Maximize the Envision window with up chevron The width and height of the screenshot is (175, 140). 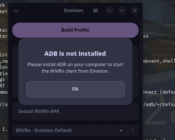point(122,11)
